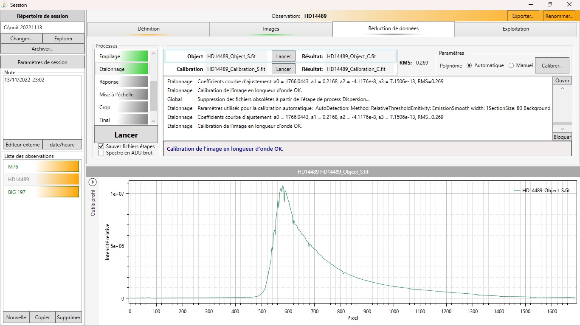Viewport: 580px width, 326px height.
Task: Expand the Outils profil arrow icon
Action: pyautogui.click(x=93, y=182)
